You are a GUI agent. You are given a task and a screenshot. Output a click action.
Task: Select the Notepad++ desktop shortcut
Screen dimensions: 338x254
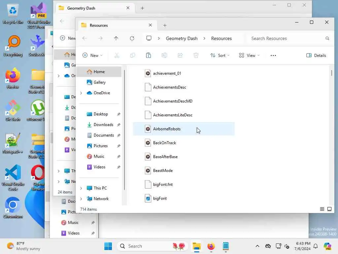point(13,143)
